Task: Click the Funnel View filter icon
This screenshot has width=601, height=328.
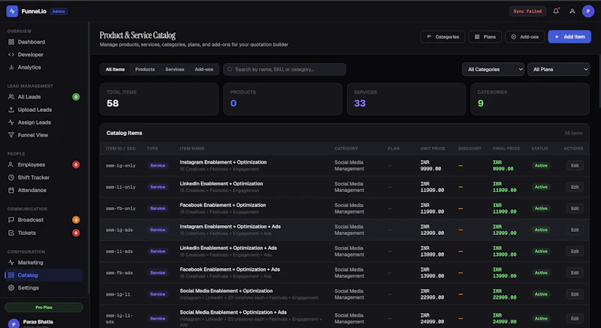Action: point(11,135)
